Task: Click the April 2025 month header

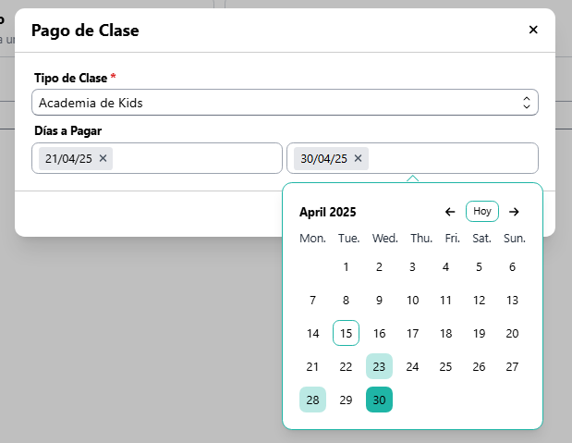Action: click(x=328, y=213)
